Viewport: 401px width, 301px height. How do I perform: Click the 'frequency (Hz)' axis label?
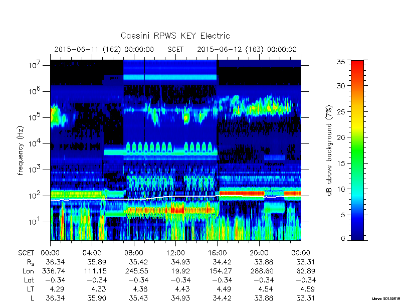[x=21, y=150]
